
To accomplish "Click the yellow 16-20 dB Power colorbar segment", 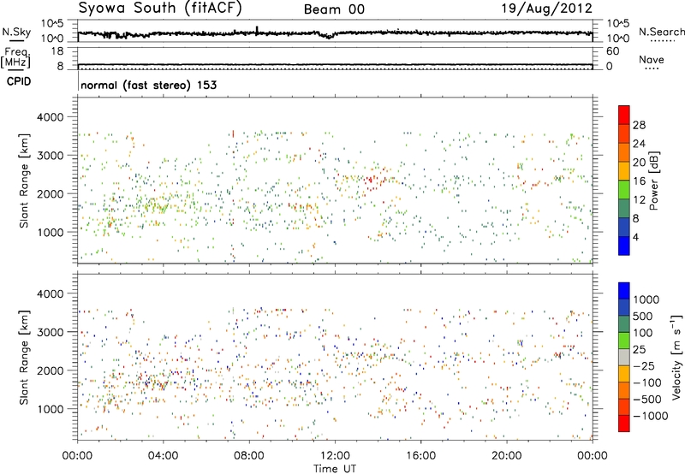I will coord(624,171).
